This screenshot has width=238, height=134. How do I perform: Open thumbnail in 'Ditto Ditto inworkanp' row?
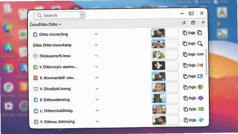point(158,44)
